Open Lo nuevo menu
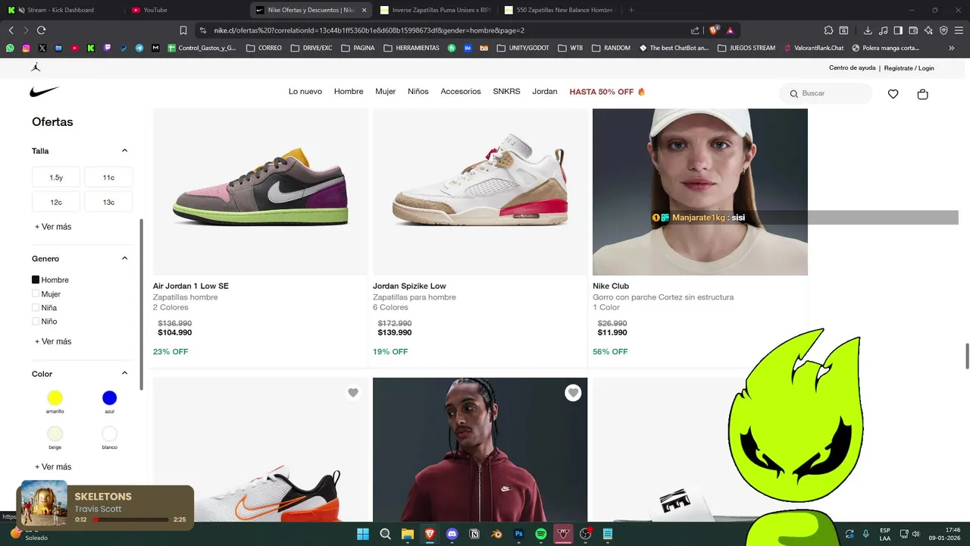This screenshot has width=970, height=546. tap(305, 92)
